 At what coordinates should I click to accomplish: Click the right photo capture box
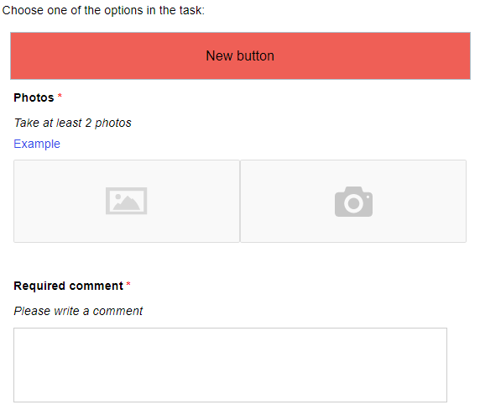click(353, 201)
